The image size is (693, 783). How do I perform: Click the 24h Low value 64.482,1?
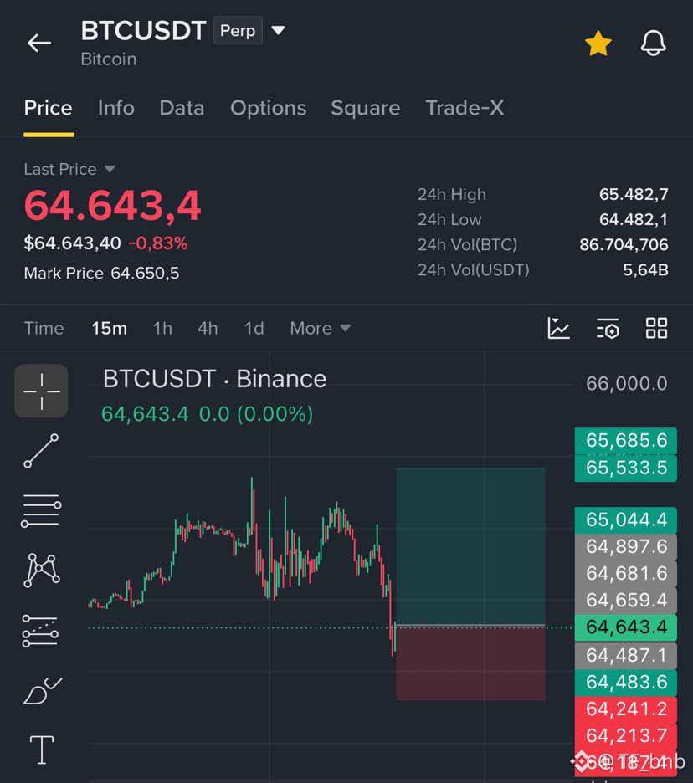click(634, 219)
